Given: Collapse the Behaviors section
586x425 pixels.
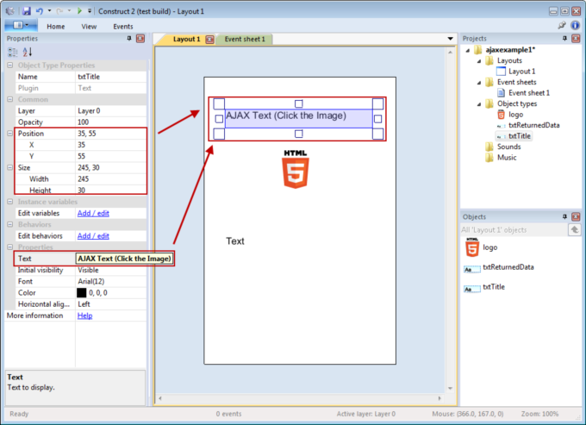Looking at the screenshot, I should click(10, 224).
